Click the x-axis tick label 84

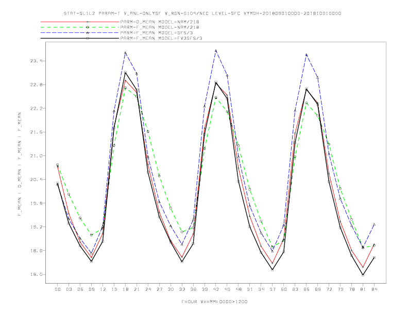point(374,289)
